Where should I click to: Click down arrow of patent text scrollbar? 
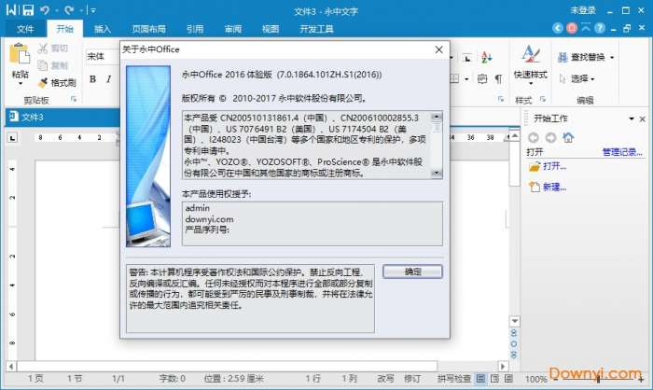tap(437, 173)
